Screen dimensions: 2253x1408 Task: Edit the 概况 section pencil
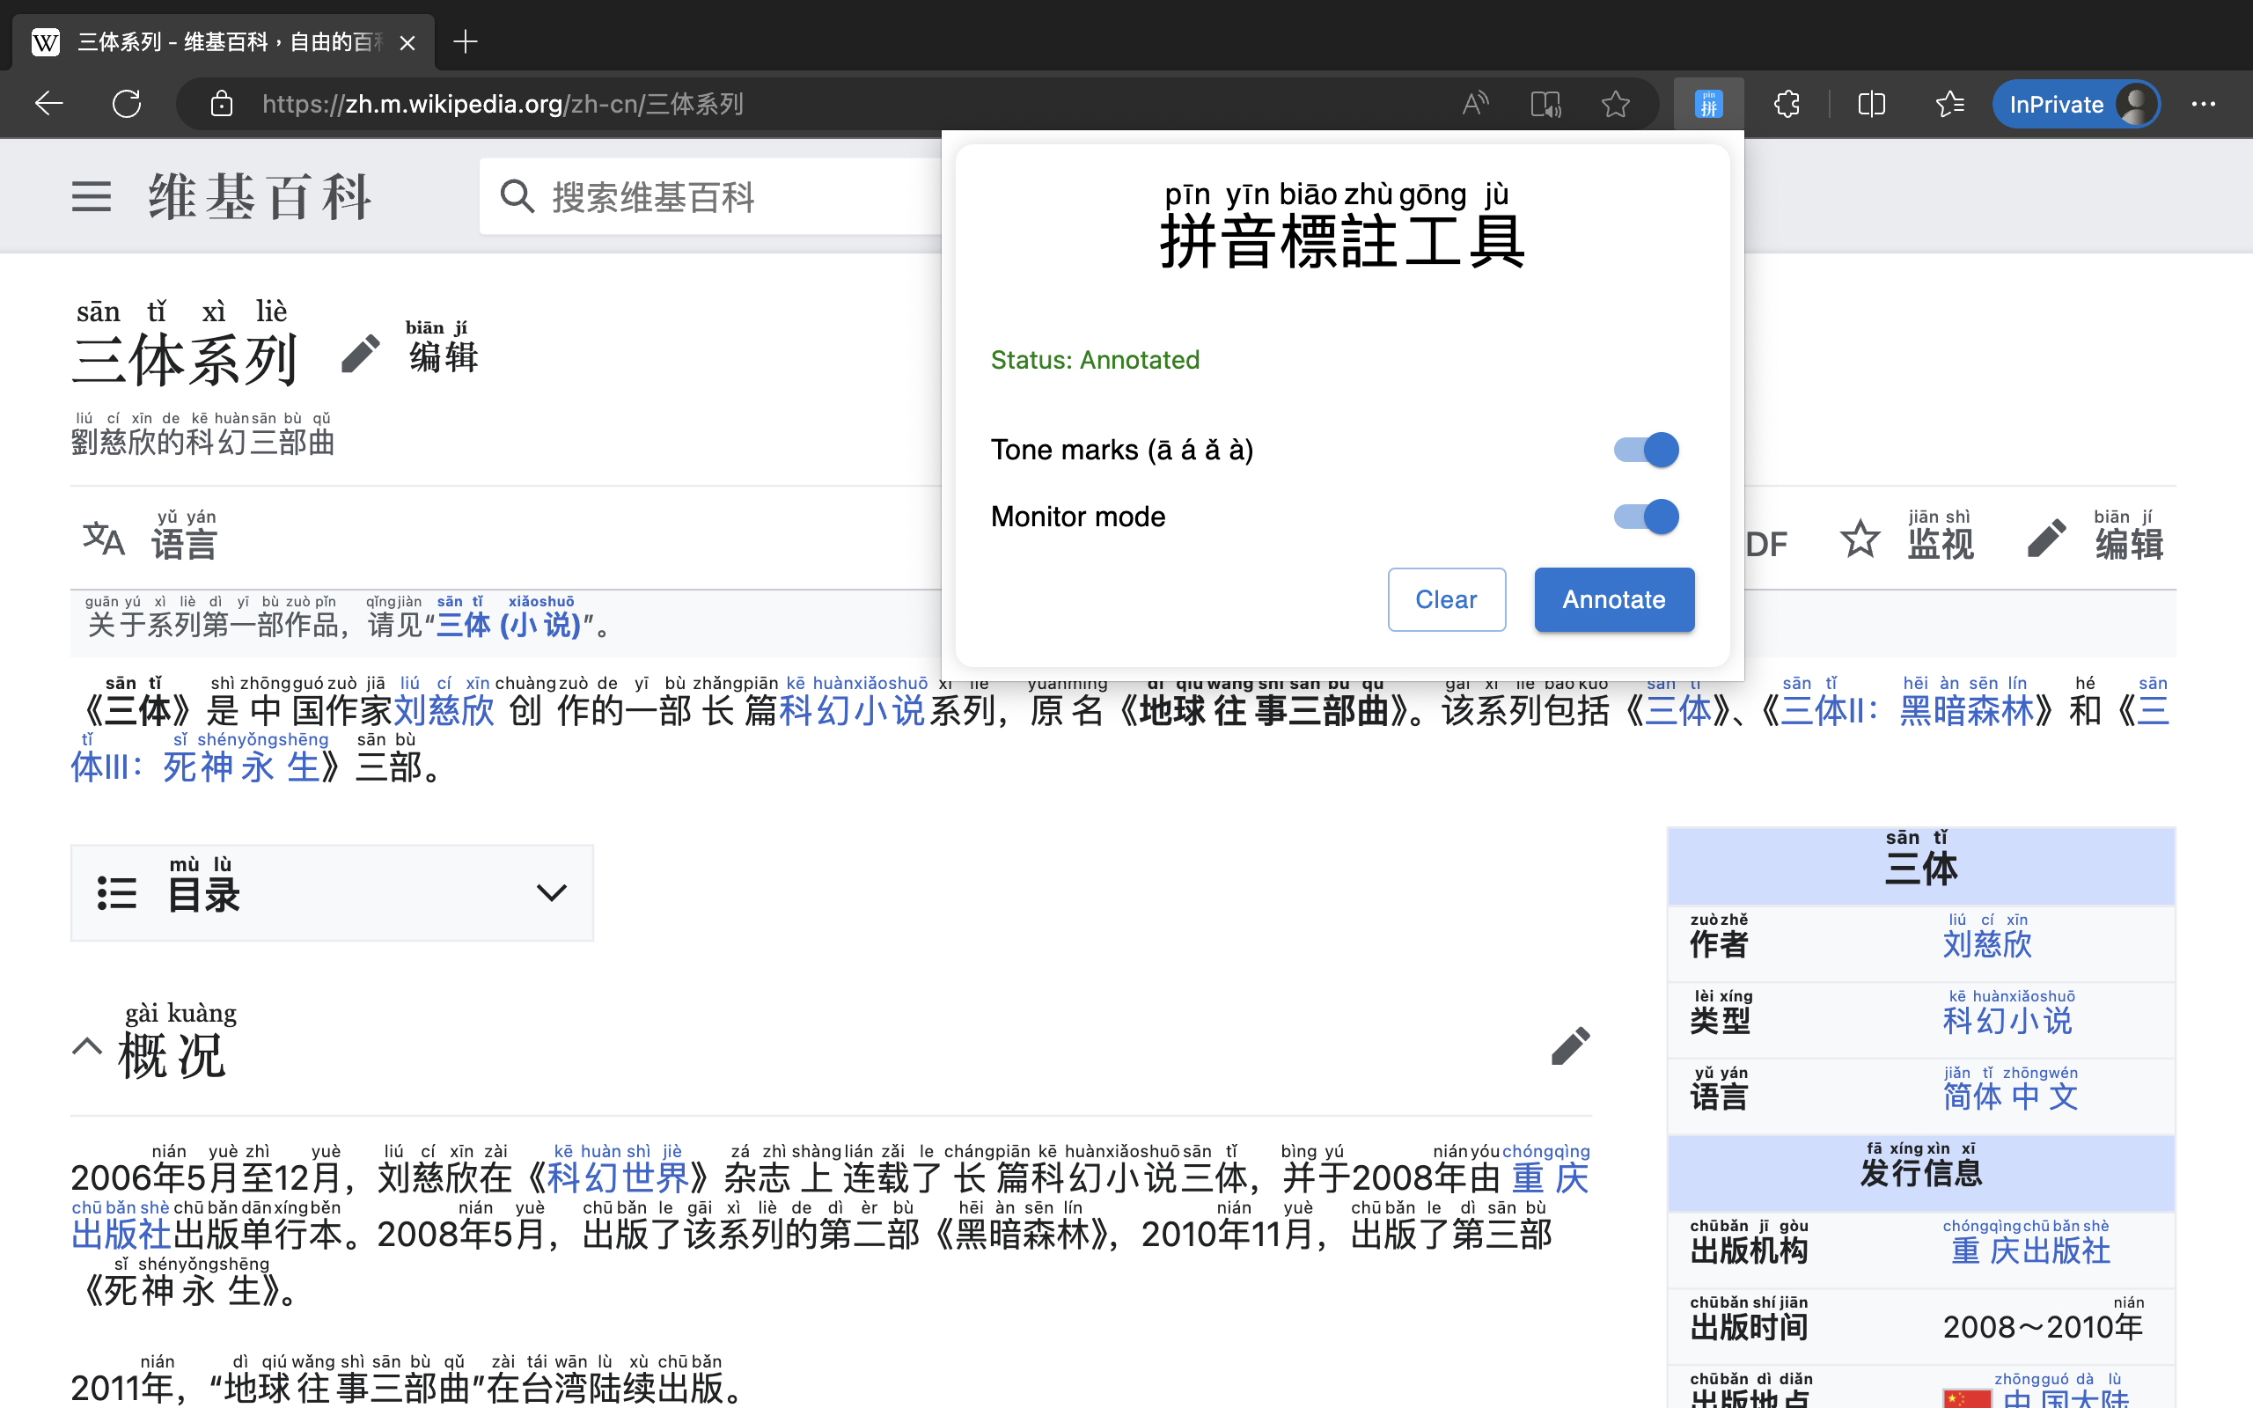click(1571, 1045)
